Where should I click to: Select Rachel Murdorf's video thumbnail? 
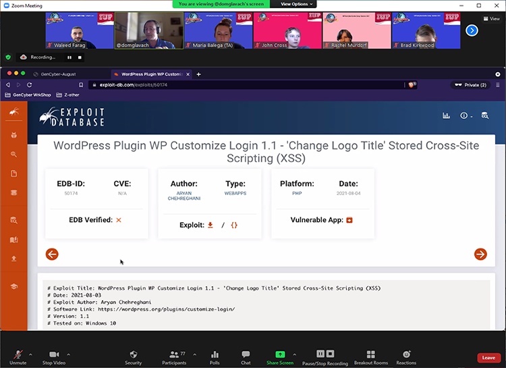[x=357, y=30]
